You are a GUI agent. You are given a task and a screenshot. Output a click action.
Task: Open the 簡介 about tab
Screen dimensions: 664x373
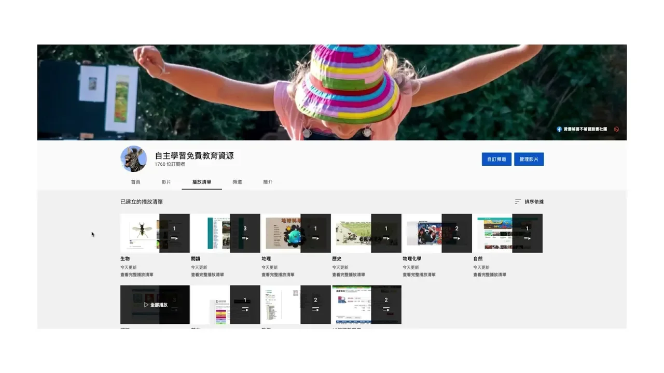[x=268, y=182]
